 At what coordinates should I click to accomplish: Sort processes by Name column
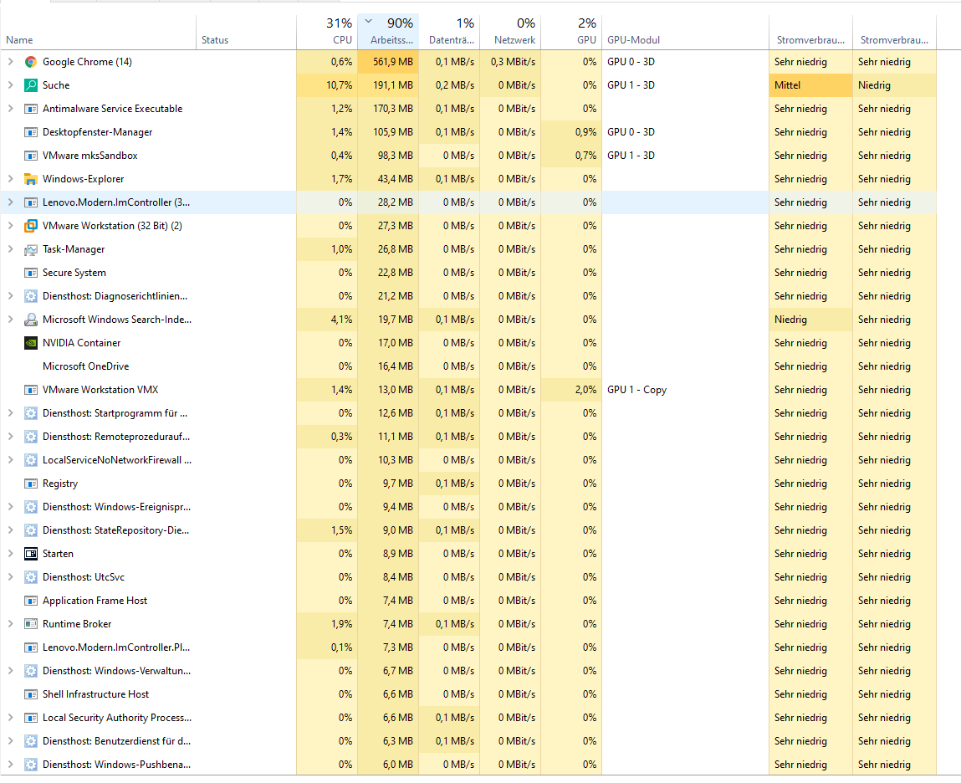(x=98, y=32)
